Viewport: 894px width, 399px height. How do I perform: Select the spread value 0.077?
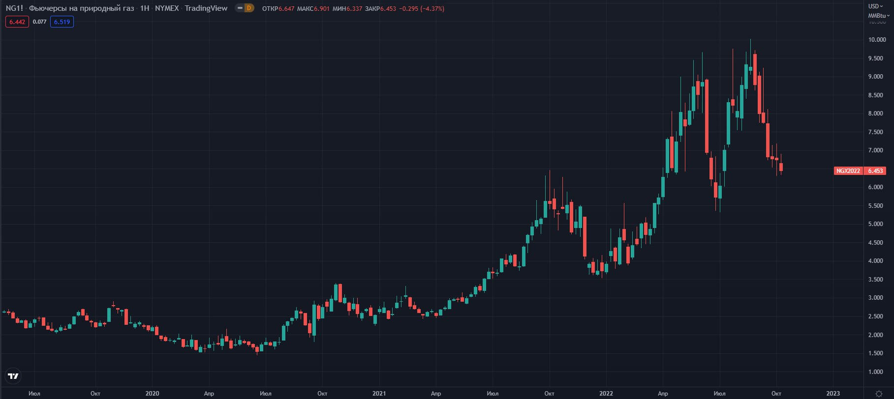point(39,22)
